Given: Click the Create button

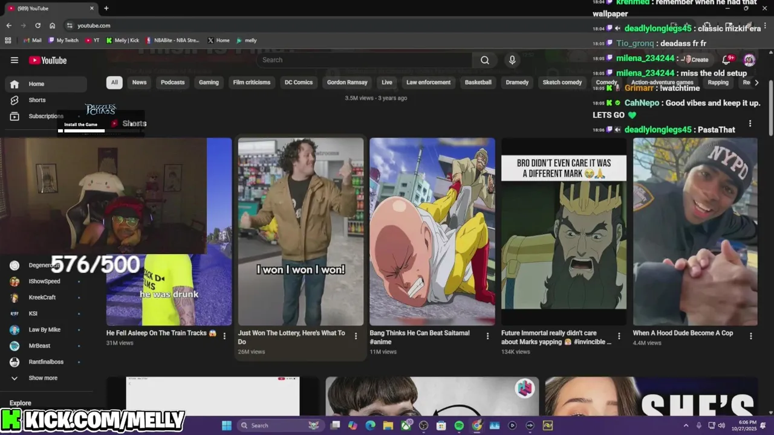Looking at the screenshot, I should coord(695,60).
